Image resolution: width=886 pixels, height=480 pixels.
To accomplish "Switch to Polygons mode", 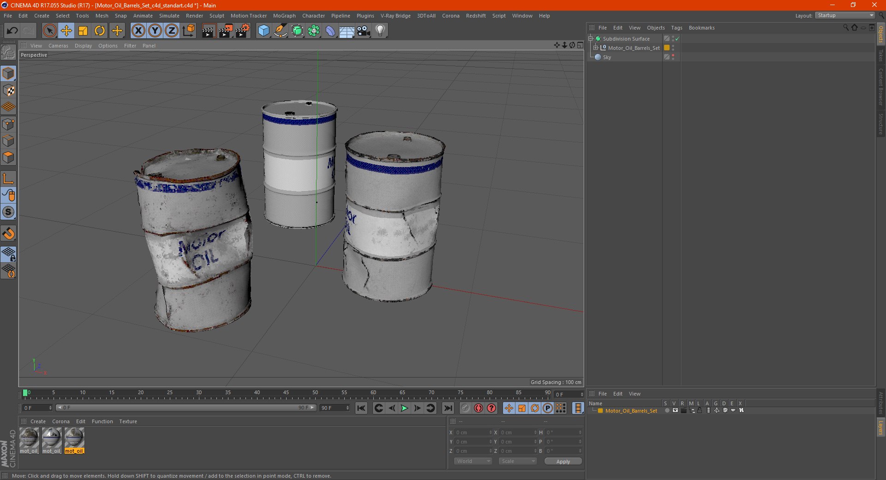I will (x=8, y=157).
